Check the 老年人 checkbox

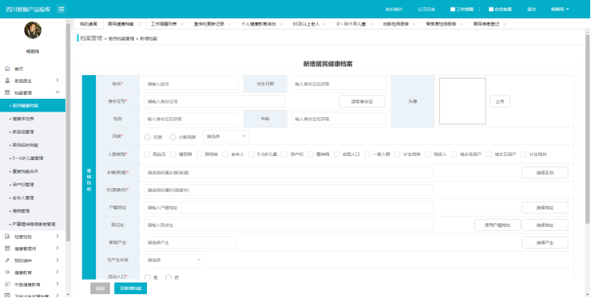[x=225, y=155]
